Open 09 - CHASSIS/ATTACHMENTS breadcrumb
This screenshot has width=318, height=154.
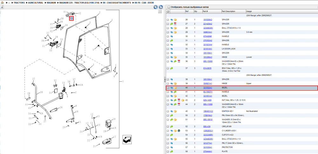117,3
